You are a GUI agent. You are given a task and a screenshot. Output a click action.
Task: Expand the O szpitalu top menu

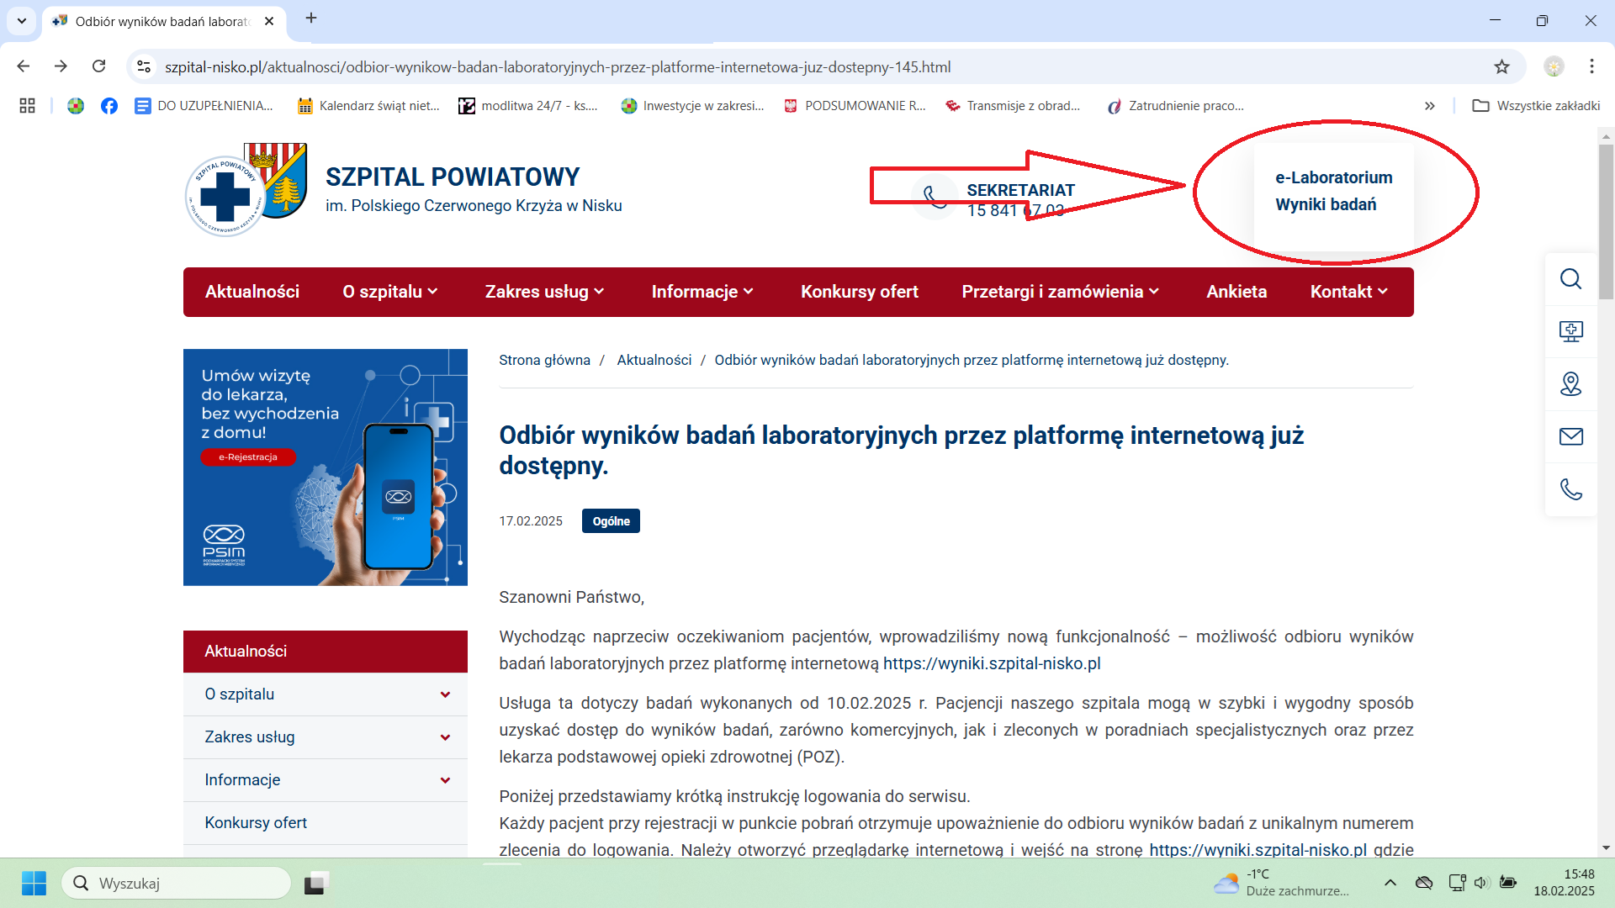390,292
